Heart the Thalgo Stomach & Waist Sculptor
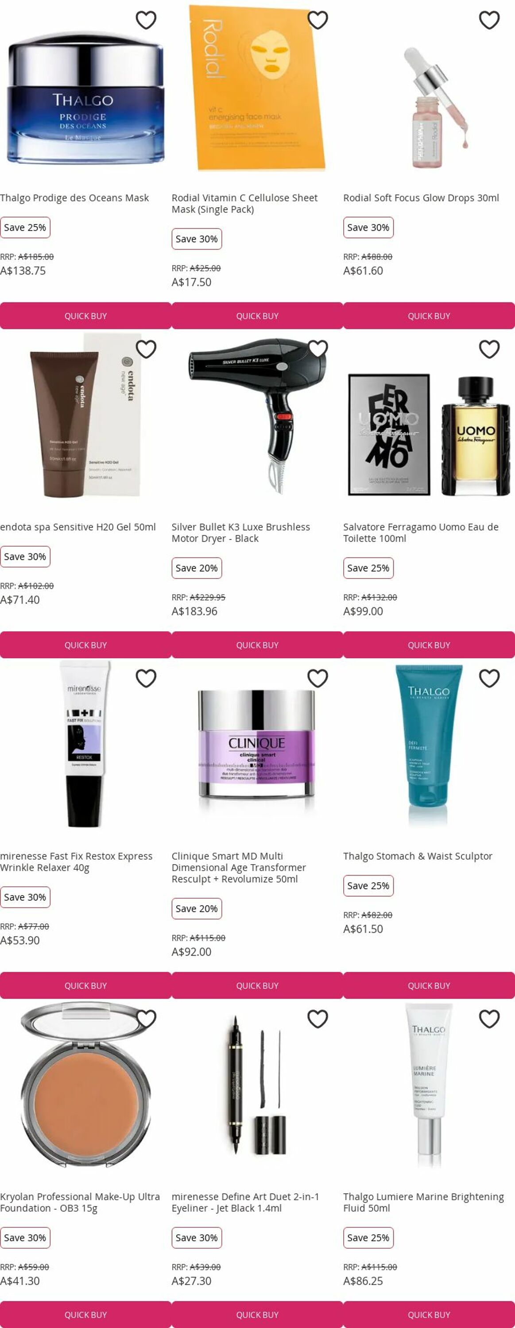 [489, 678]
